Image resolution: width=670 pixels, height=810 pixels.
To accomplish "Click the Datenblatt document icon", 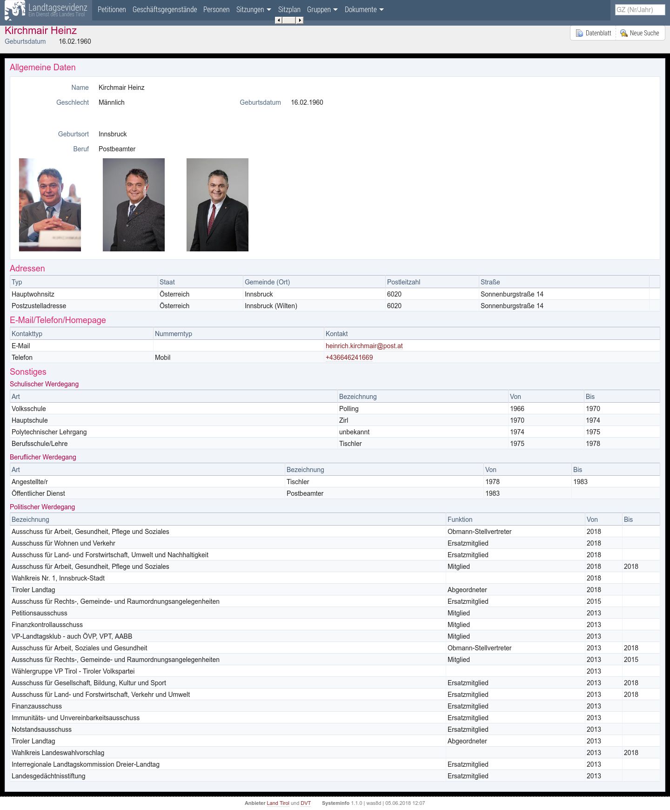I will [579, 33].
